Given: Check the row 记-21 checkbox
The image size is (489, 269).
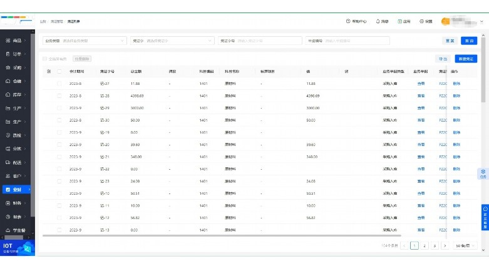Looking at the screenshot, I should pyautogui.click(x=59, y=157).
